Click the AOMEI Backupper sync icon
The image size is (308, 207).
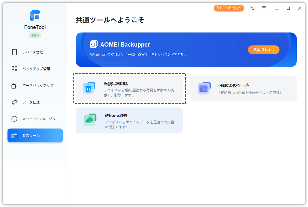pos(94,44)
